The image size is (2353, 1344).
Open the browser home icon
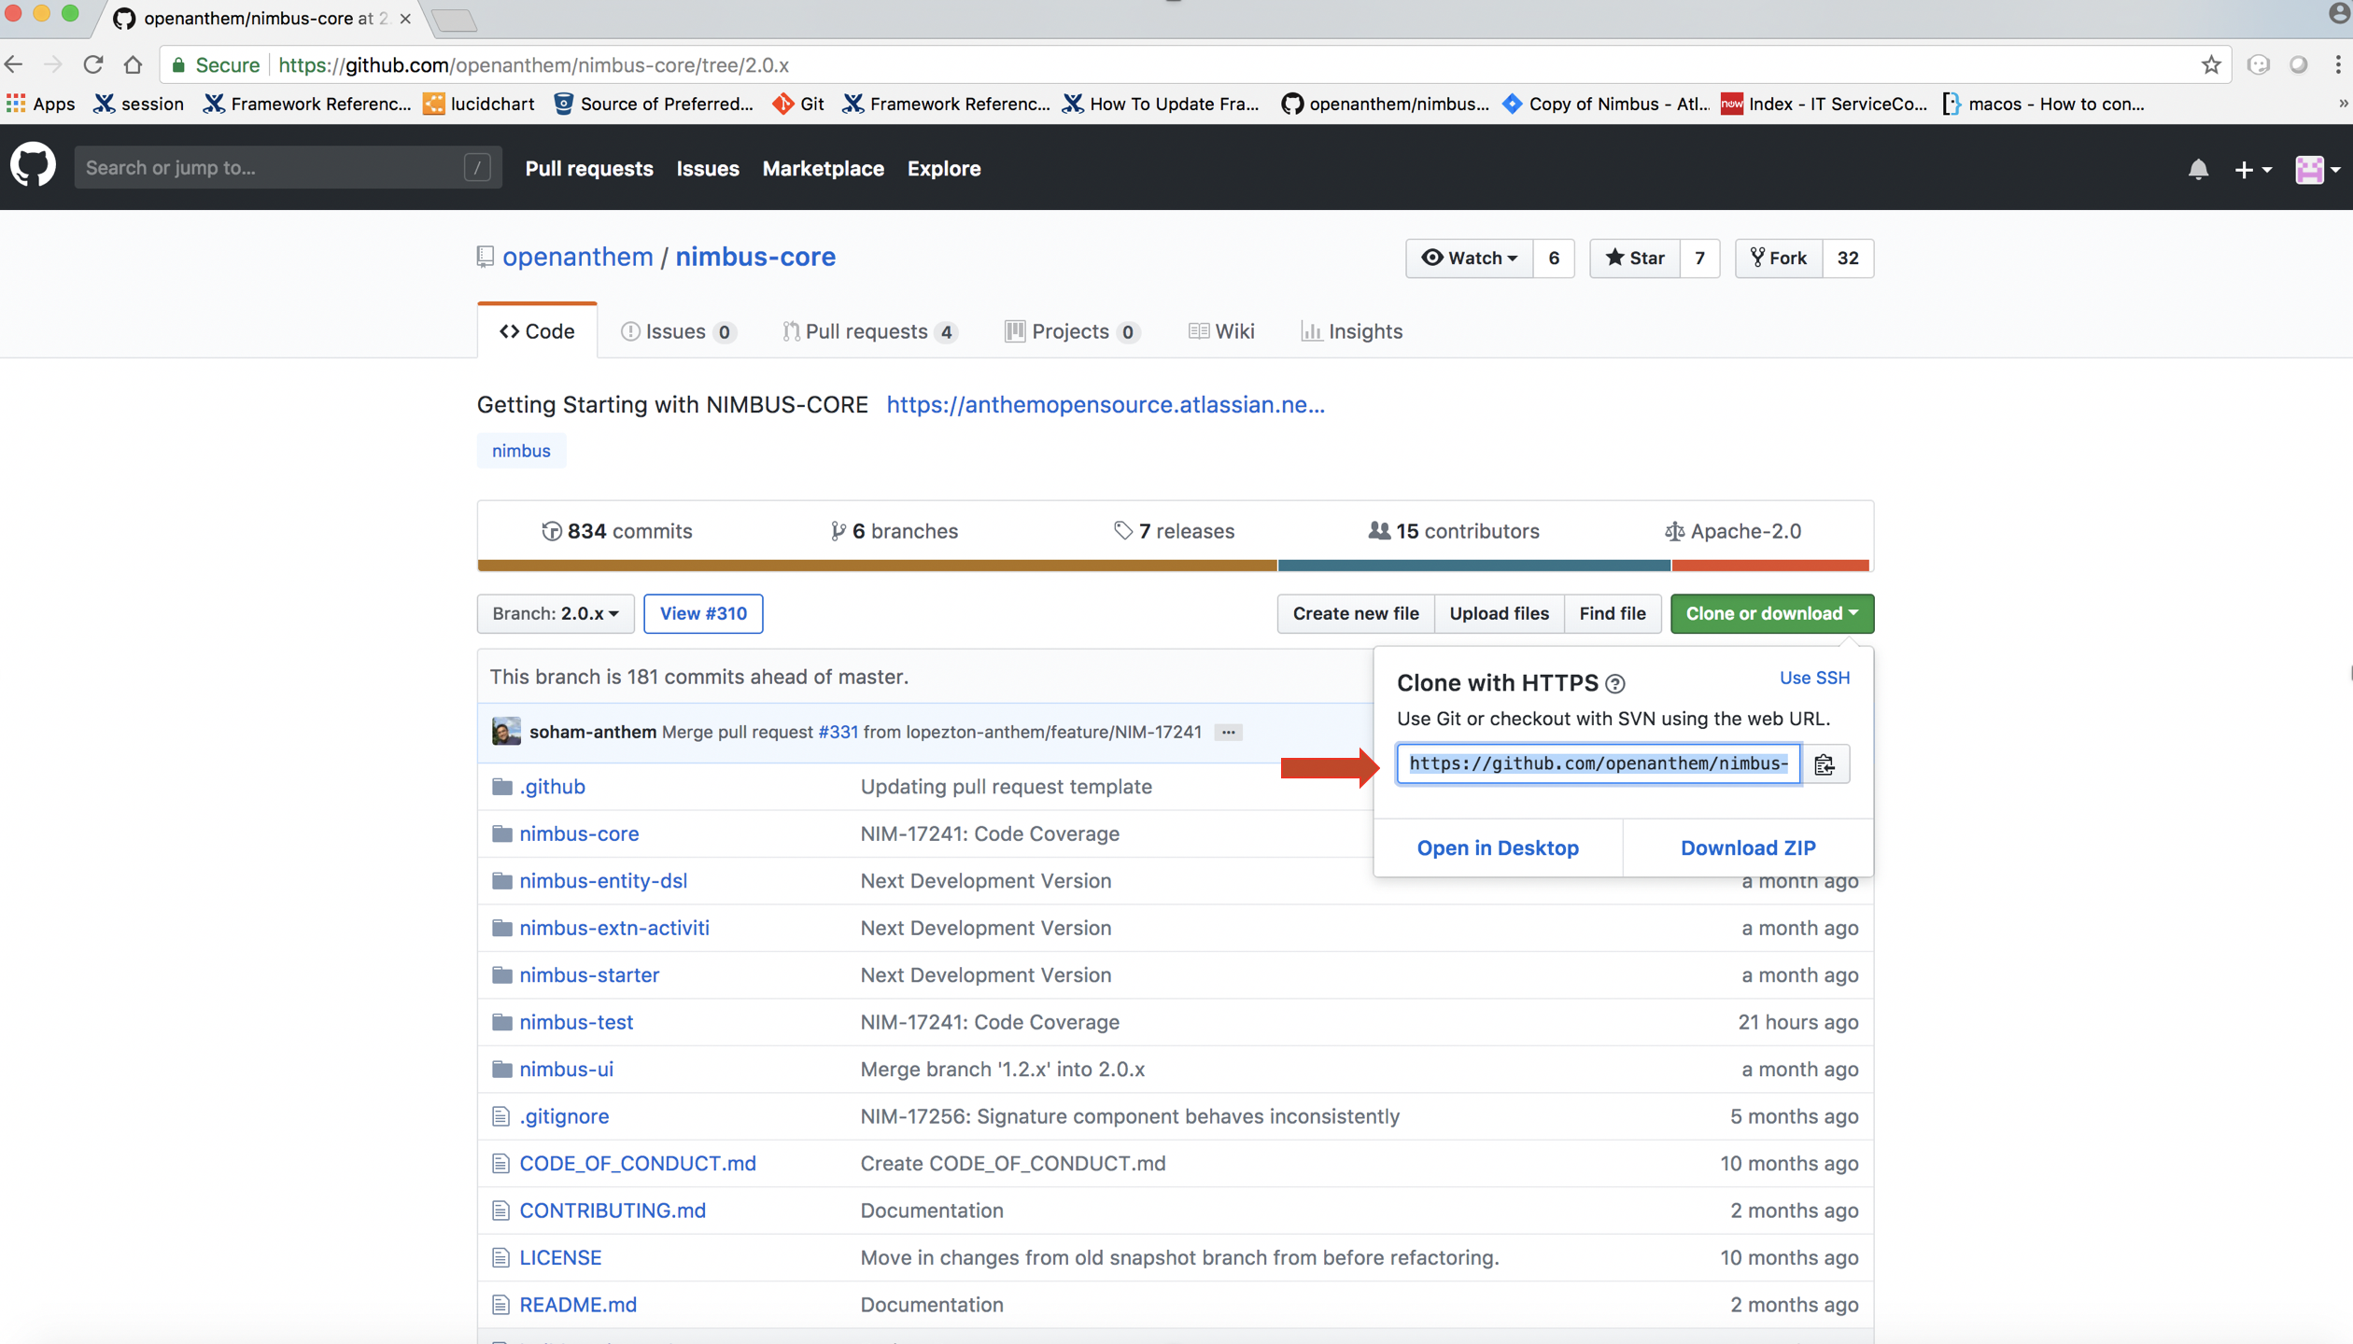(x=134, y=64)
